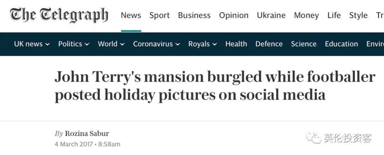Open the Education subsection
The height and width of the screenshot is (155, 384).
point(341,44)
